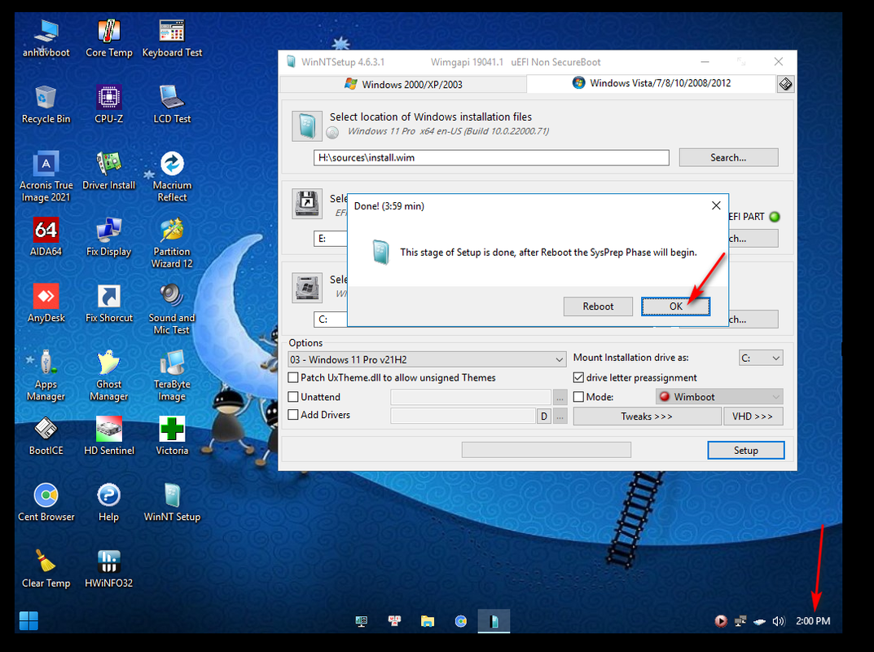
Task: Open File Explorer in taskbar
Action: 428,621
